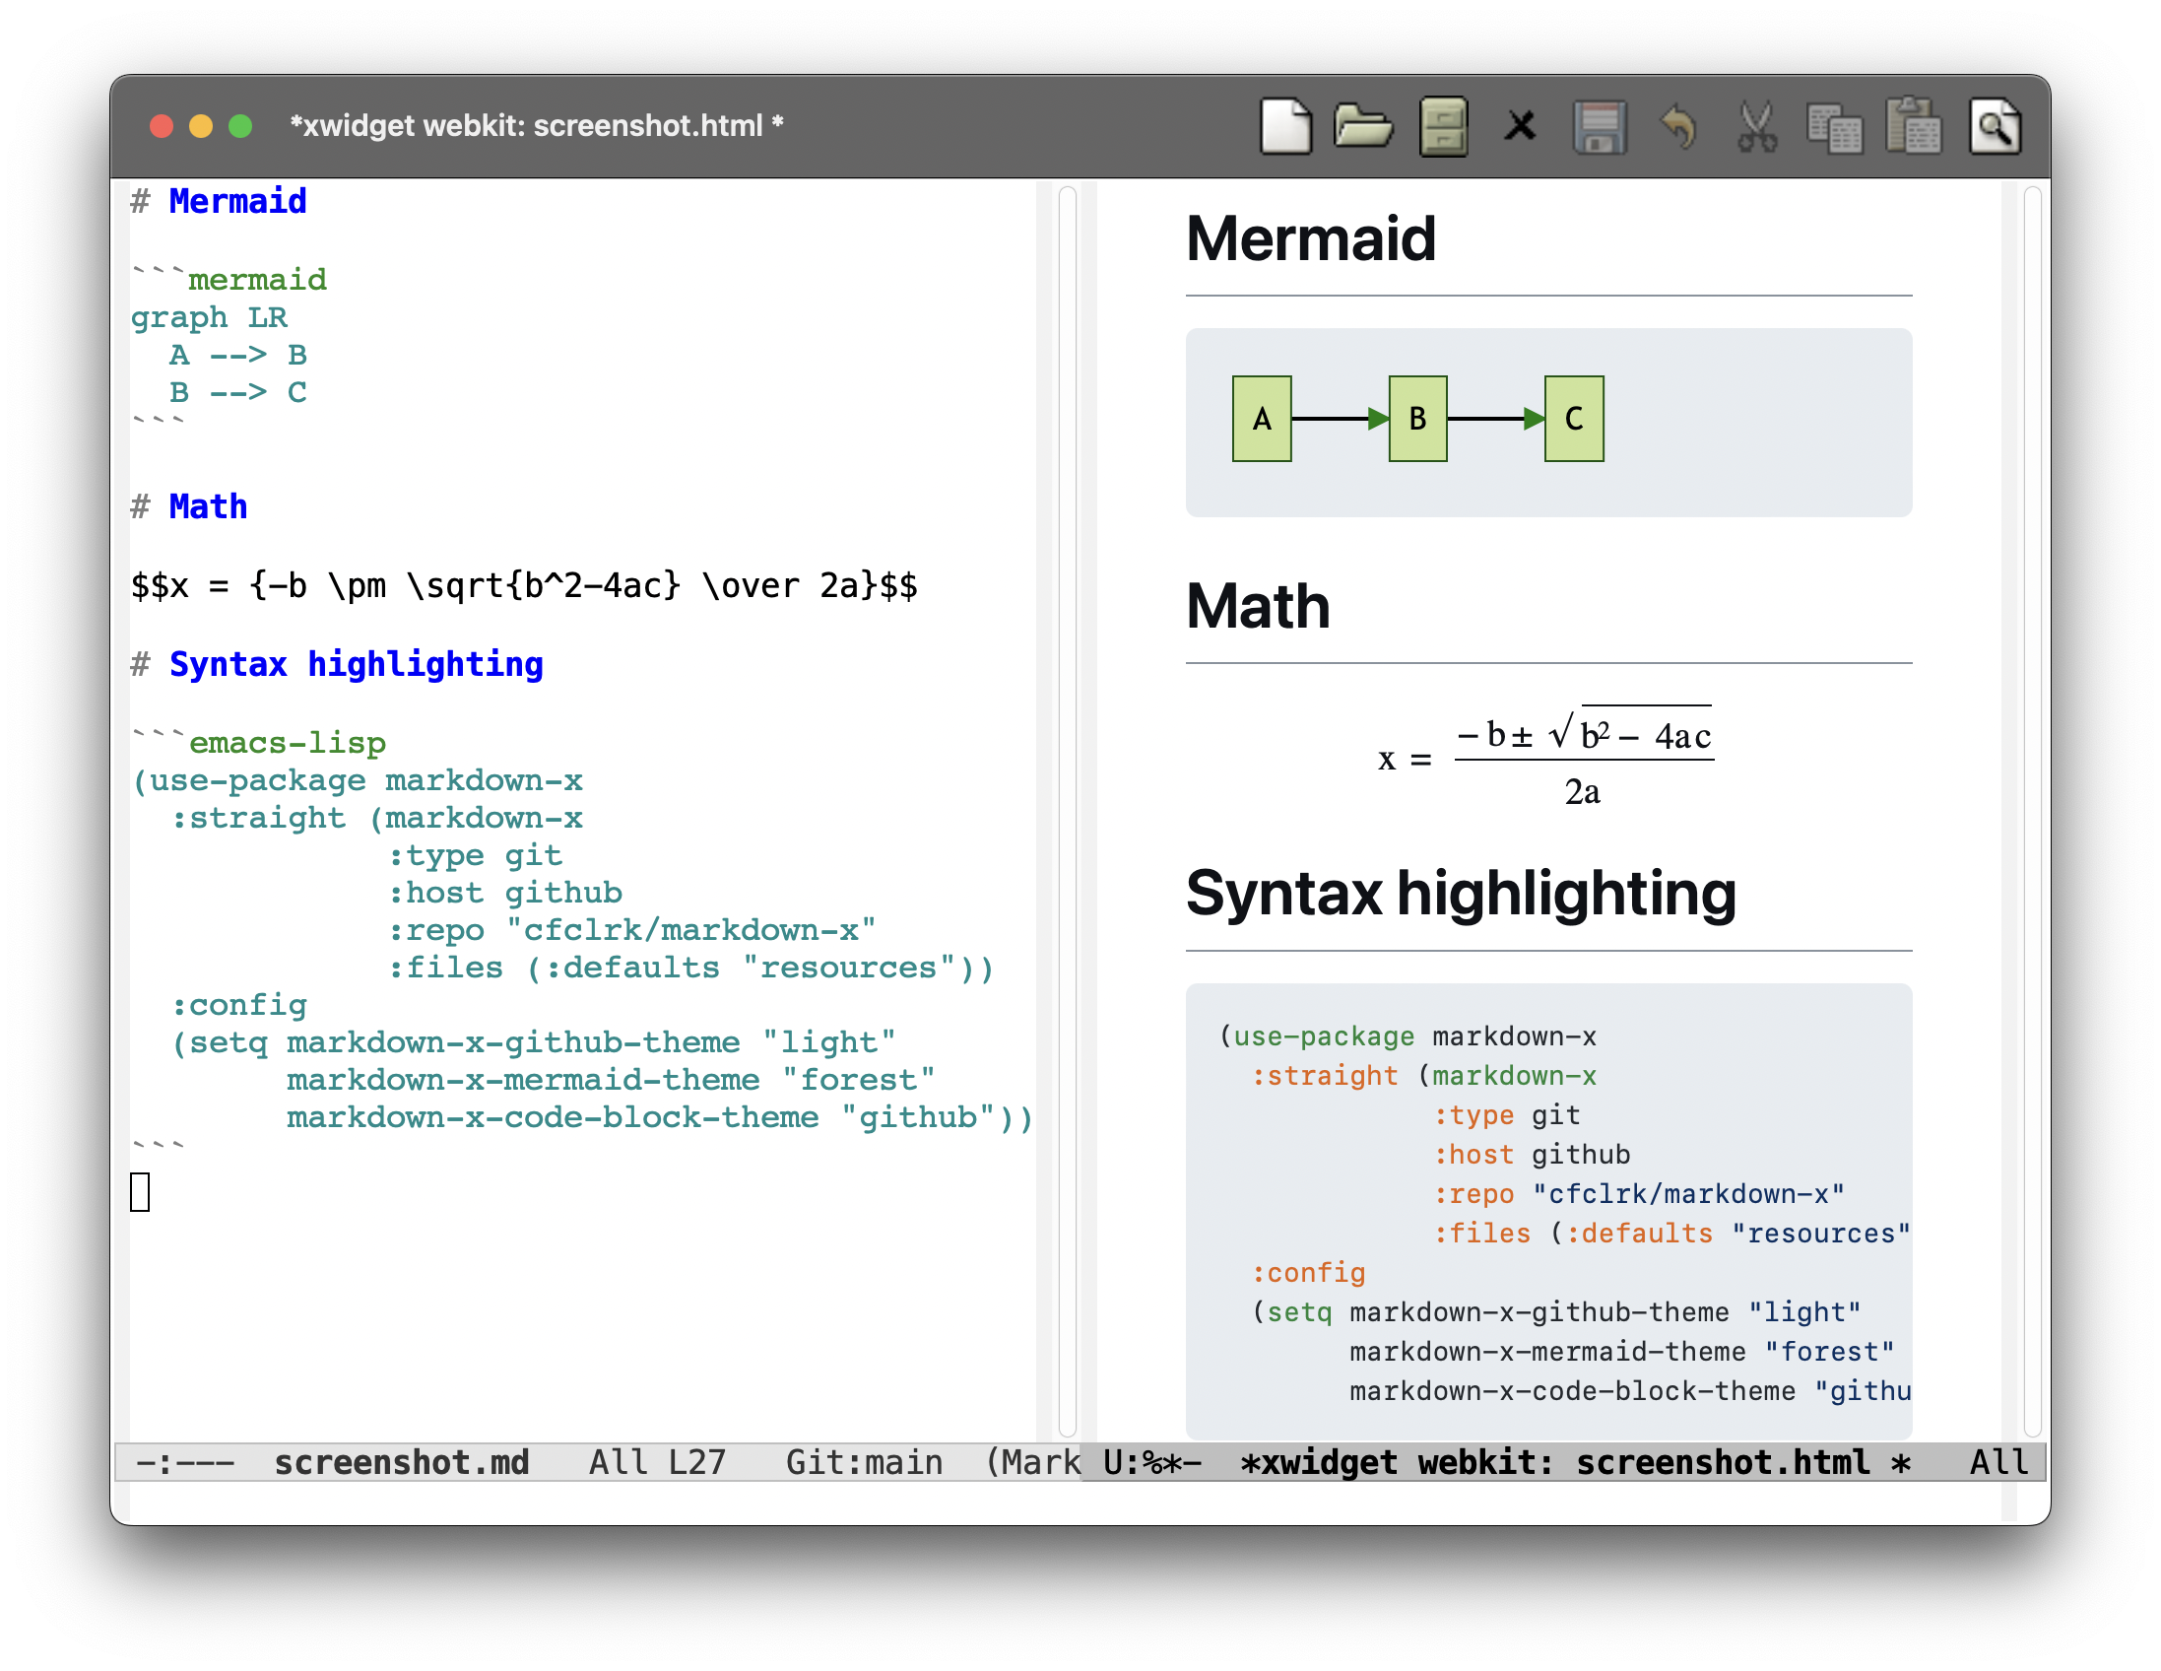The height and width of the screenshot is (1671, 2161).
Task: Click the "B --> C" line in editor
Action: click(238, 392)
